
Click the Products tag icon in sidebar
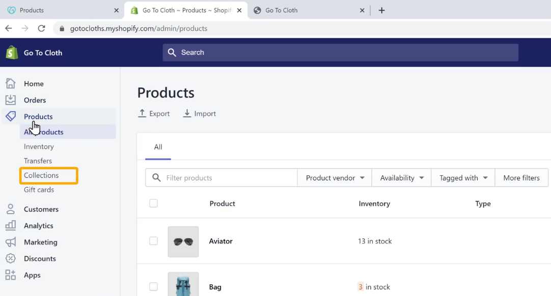[11, 116]
